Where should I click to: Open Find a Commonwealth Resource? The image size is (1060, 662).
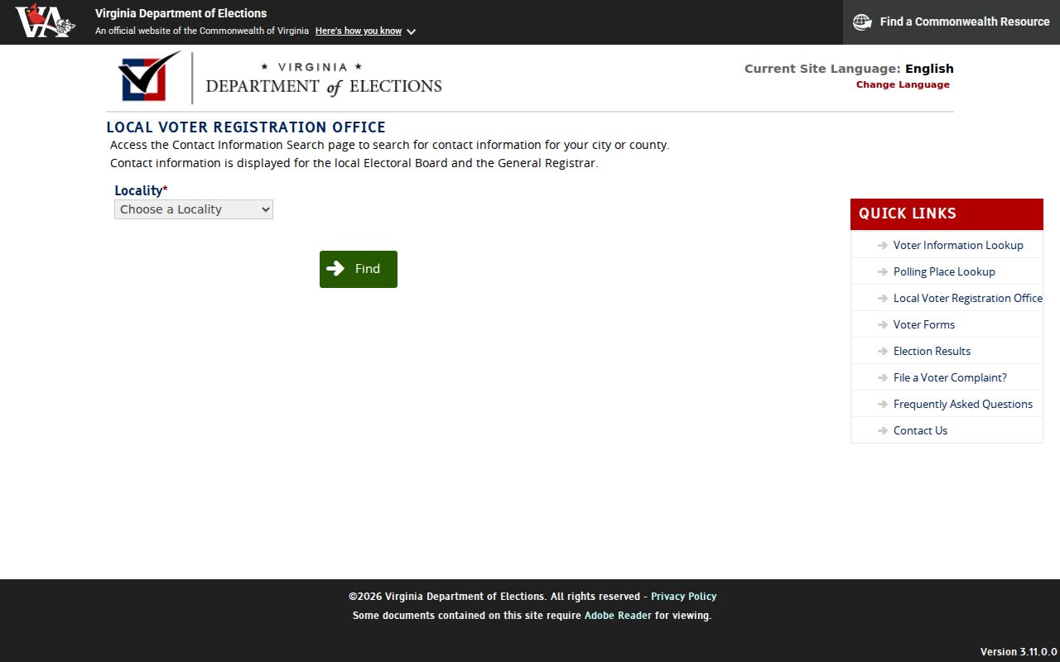pos(952,22)
